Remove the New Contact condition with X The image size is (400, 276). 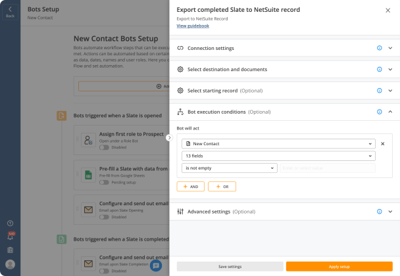(383, 144)
